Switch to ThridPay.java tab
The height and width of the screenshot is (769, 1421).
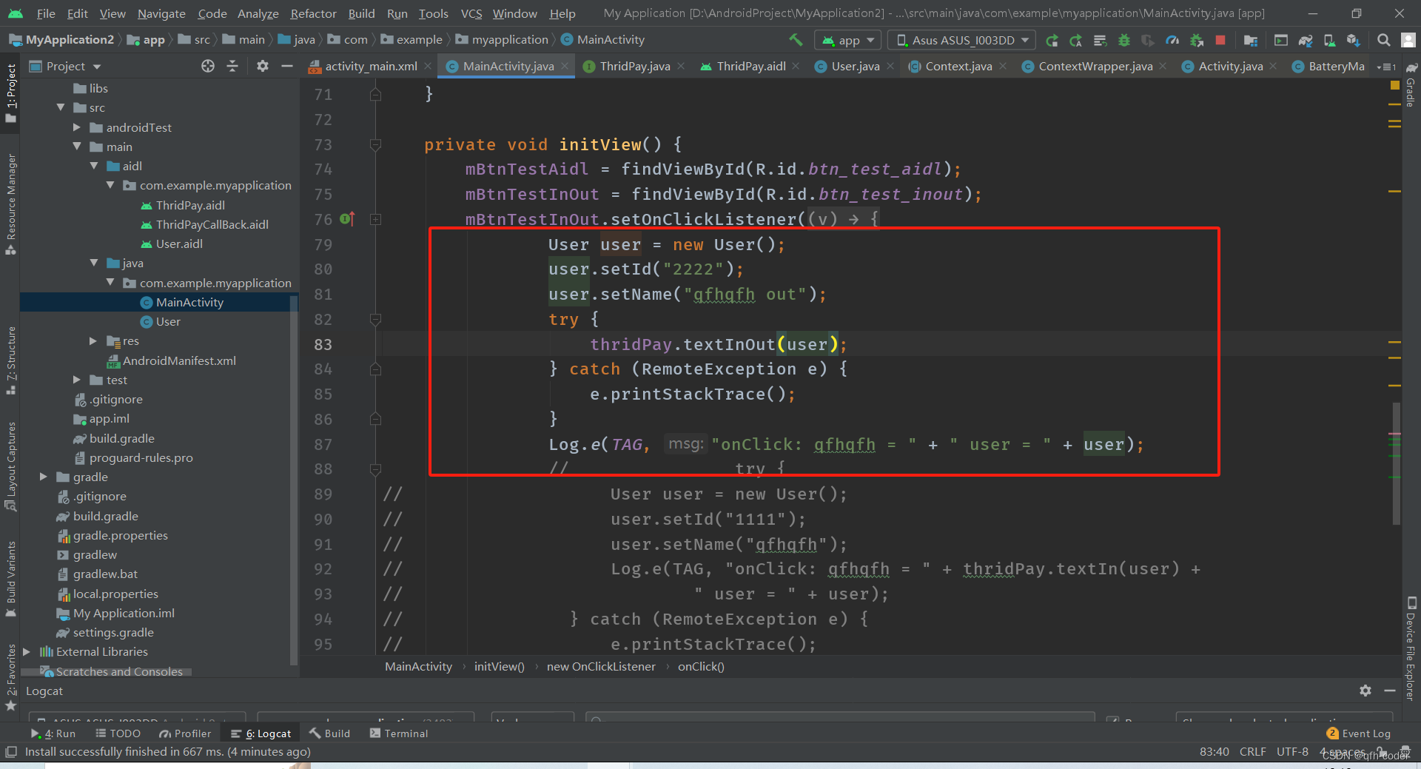(x=634, y=67)
